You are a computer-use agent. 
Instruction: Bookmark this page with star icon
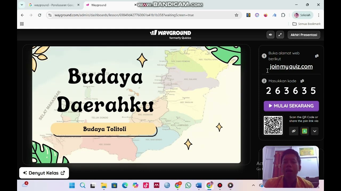pyautogui.click(x=236, y=15)
